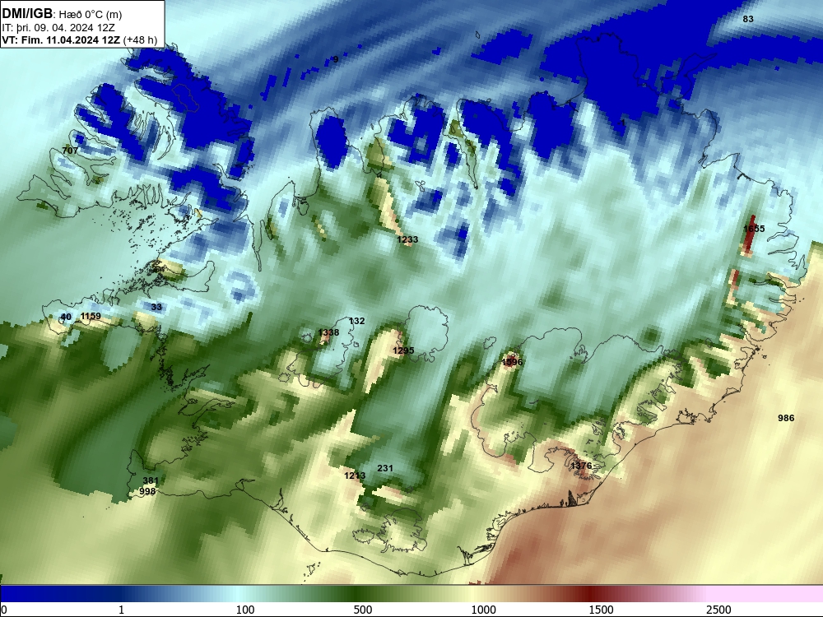Screen dimensions: 823x617
Task: Click the value 1596 on the map
Action: [512, 362]
